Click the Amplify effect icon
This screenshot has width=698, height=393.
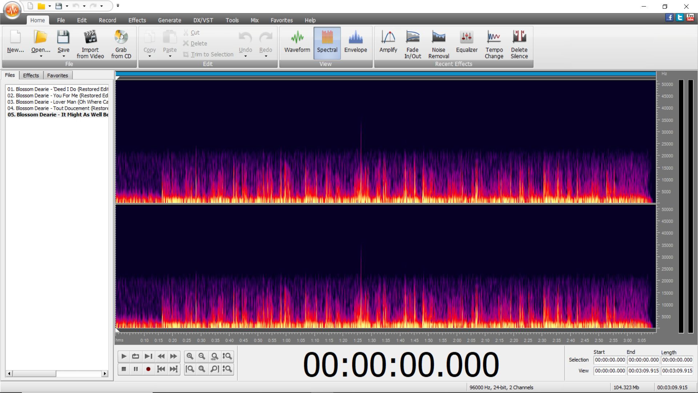coord(388,37)
